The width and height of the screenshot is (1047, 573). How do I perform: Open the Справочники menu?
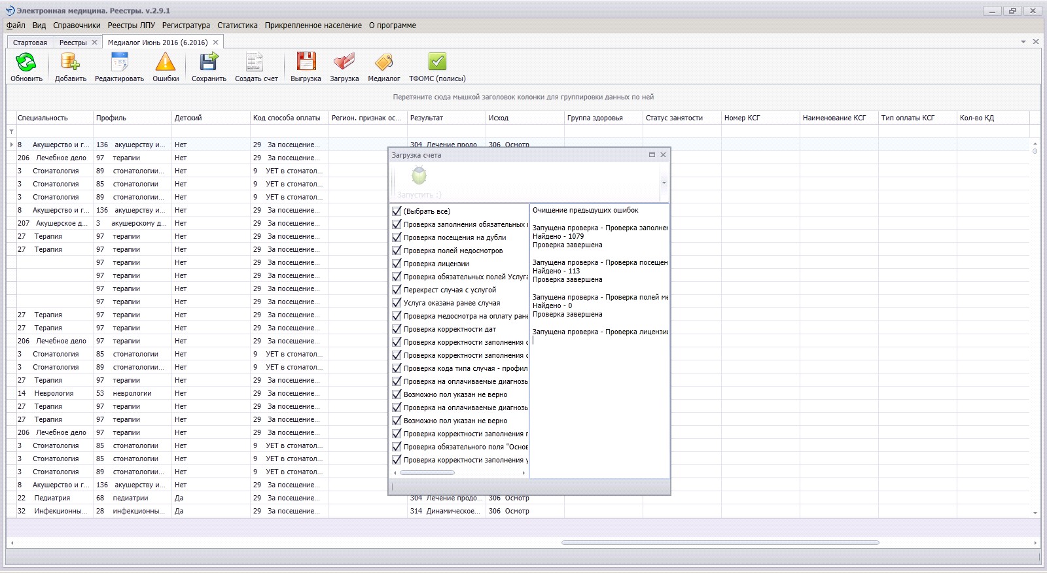(77, 26)
